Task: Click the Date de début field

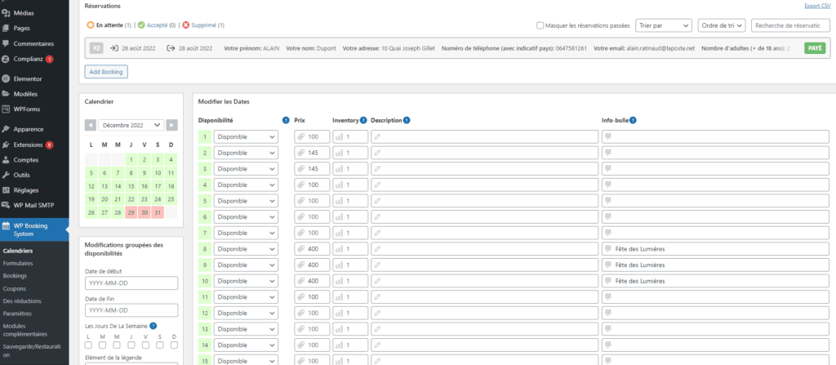Action: pos(131,283)
